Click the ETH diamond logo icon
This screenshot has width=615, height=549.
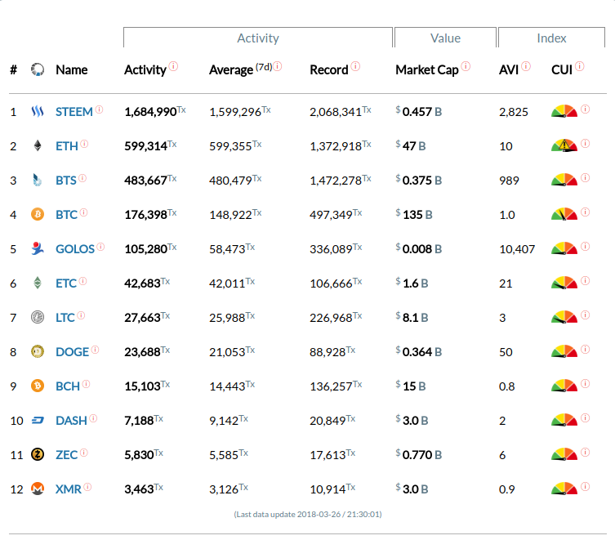(x=38, y=145)
